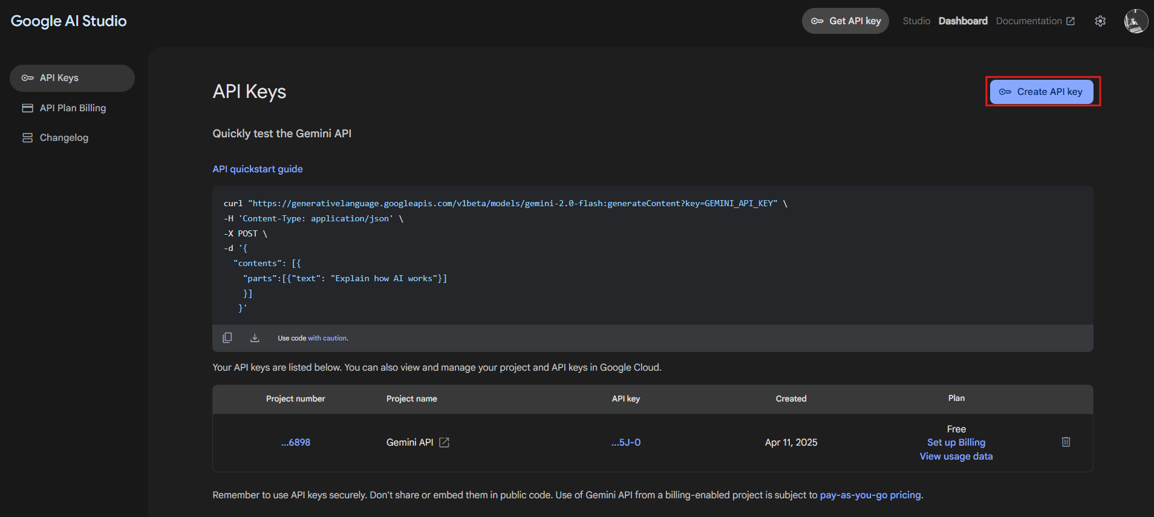Image resolution: width=1154 pixels, height=517 pixels.
Task: Open Gemini API project external link icon
Action: [x=444, y=443]
